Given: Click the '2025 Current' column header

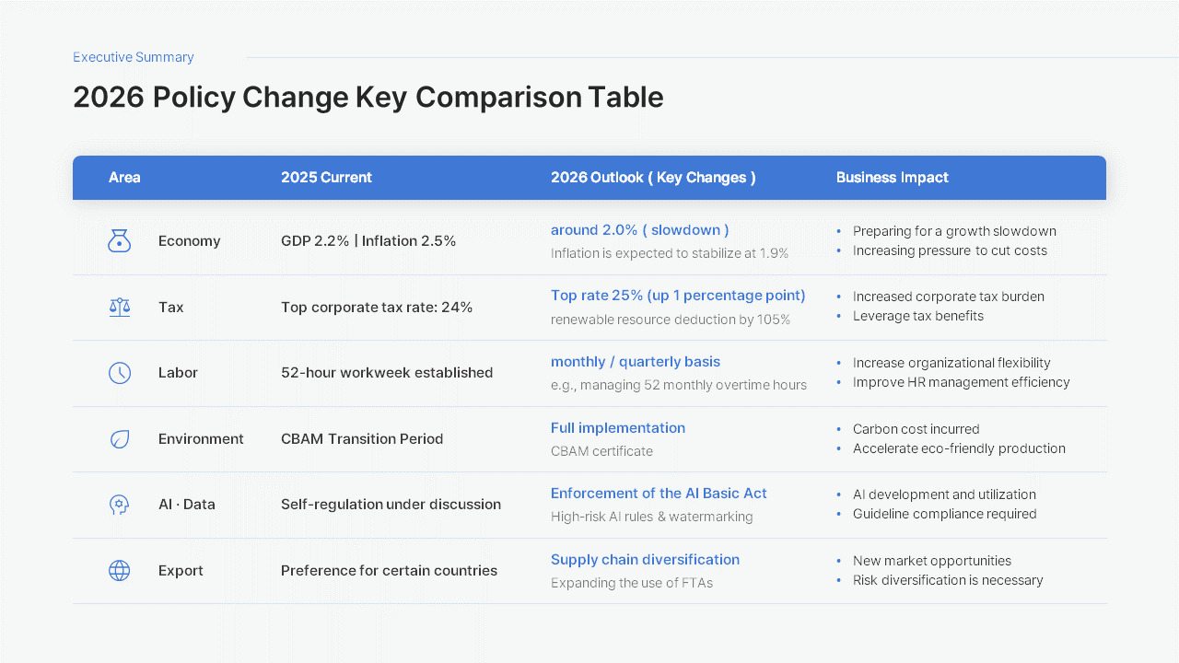Looking at the screenshot, I should pos(326,177).
